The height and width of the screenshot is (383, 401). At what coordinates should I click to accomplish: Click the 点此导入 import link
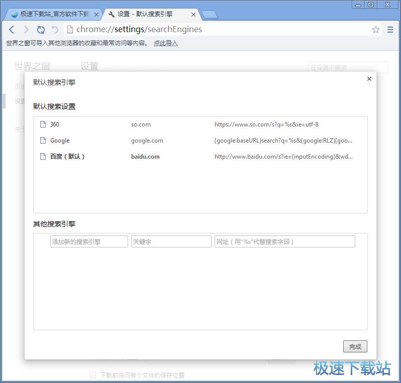tap(165, 43)
